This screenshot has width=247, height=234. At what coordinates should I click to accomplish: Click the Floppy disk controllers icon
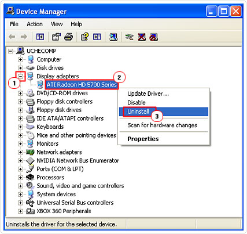pos(30,102)
